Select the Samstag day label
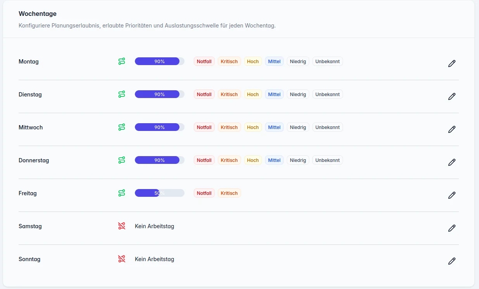Image resolution: width=479 pixels, height=289 pixels. (x=30, y=226)
